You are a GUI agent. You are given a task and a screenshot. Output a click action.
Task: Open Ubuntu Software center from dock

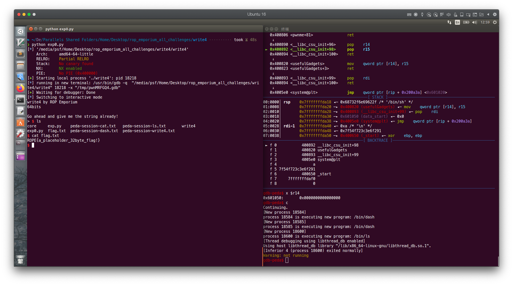click(x=20, y=123)
